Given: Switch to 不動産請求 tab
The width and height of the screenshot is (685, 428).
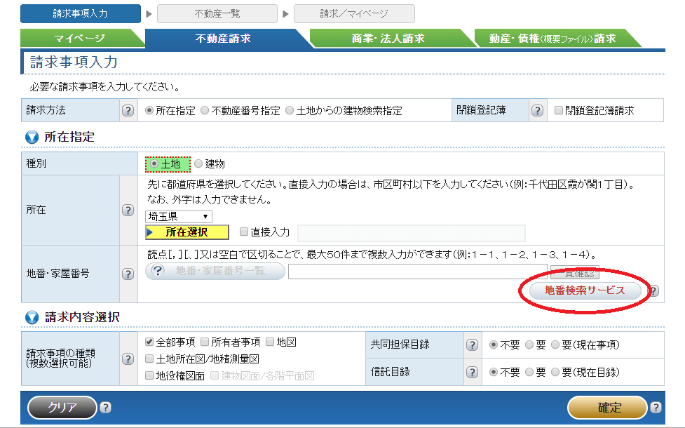Looking at the screenshot, I should (223, 39).
